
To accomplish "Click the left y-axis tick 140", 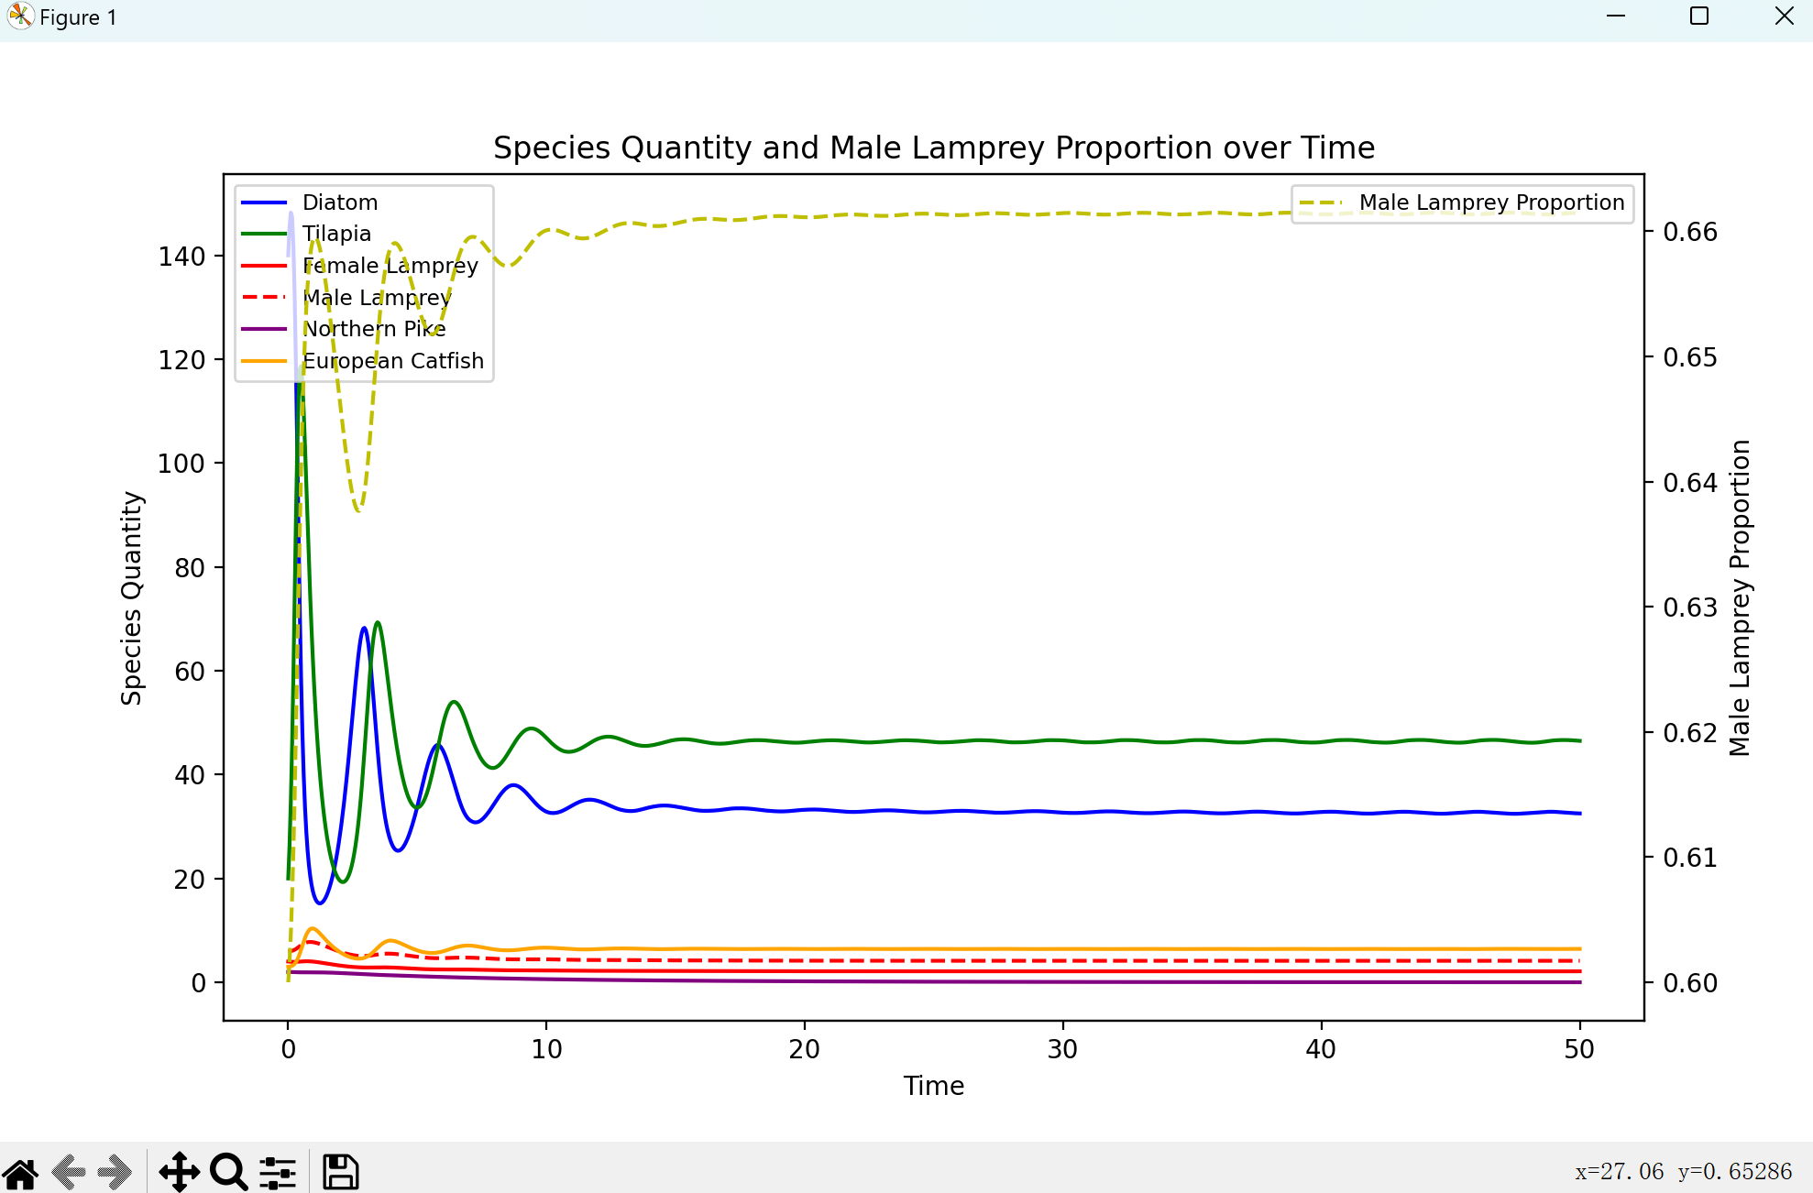I will click(x=181, y=257).
